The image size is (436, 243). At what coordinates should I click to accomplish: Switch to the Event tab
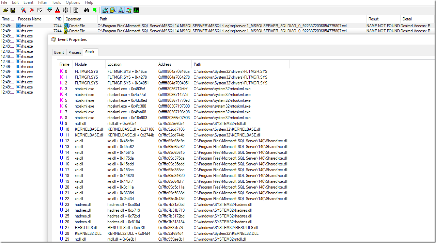click(x=59, y=52)
